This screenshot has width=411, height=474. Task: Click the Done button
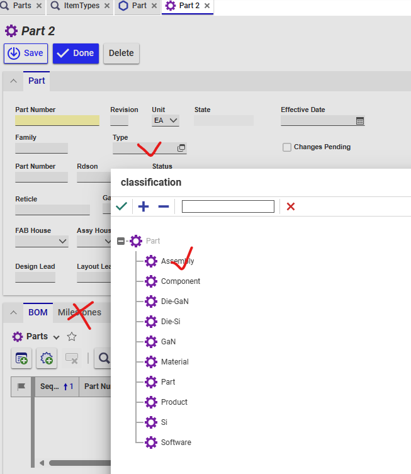point(76,54)
